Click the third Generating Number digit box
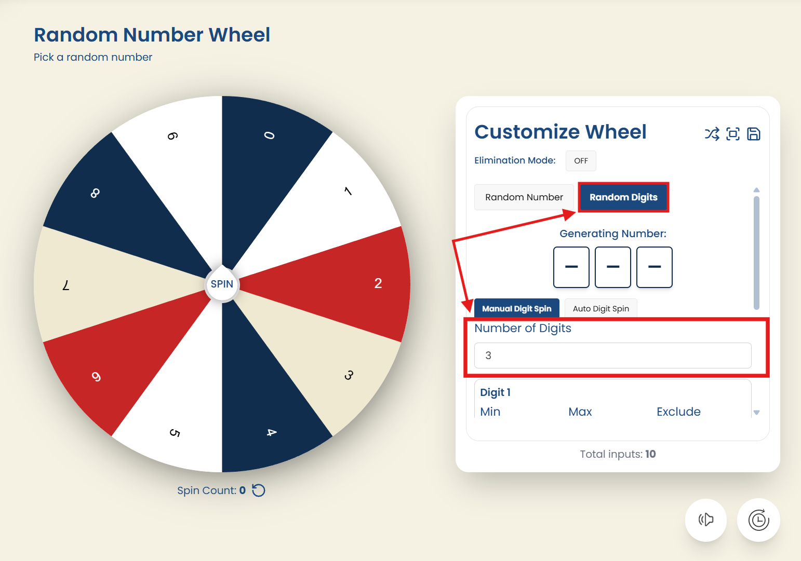The image size is (801, 561). [x=654, y=267]
